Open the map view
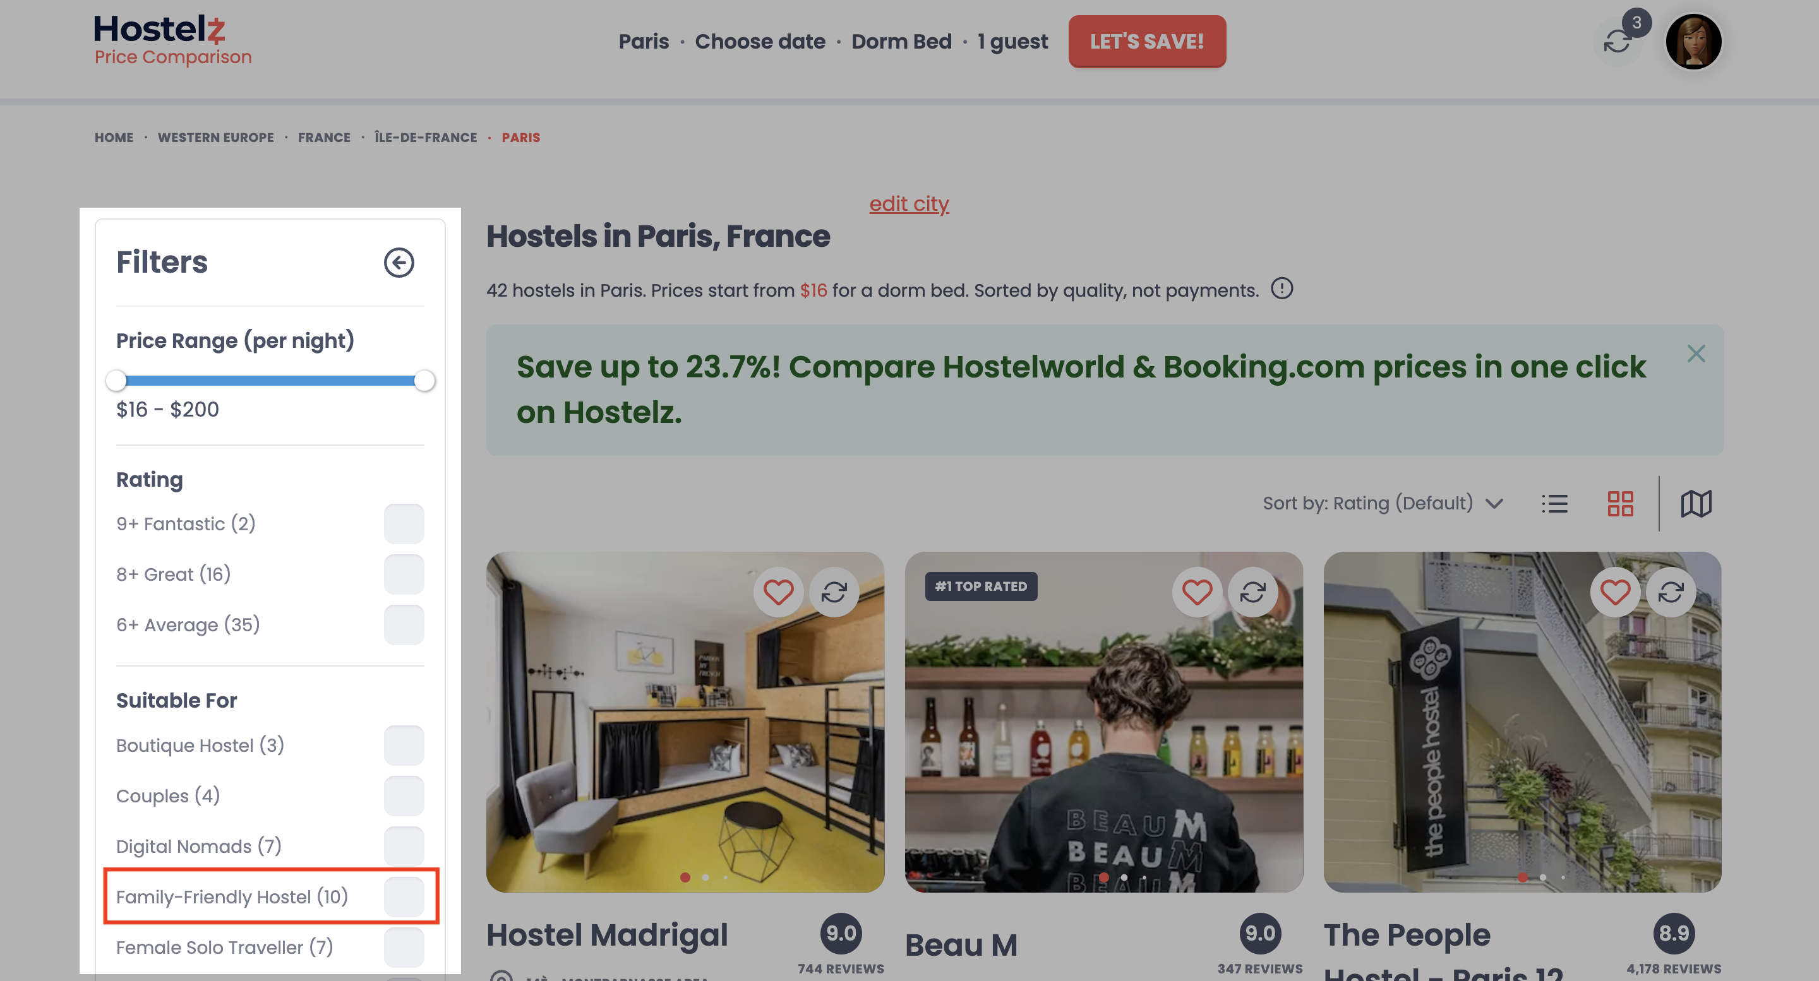The height and width of the screenshot is (981, 1819). [x=1696, y=504]
